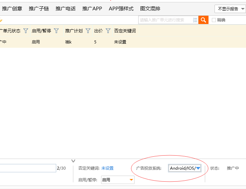
Task: Click the 推广计划 column filter icon
Action: point(88,31)
